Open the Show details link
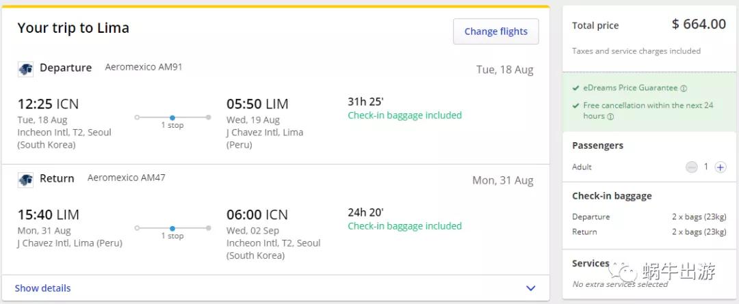 [x=42, y=288]
